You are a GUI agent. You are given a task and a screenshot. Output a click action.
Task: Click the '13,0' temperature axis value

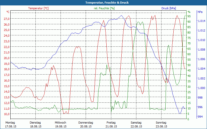coord(7,98)
